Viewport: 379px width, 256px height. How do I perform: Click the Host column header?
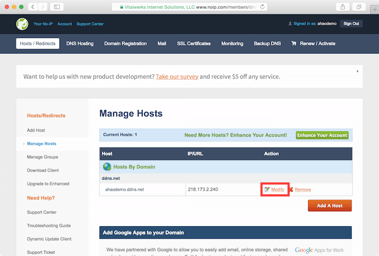(x=107, y=154)
